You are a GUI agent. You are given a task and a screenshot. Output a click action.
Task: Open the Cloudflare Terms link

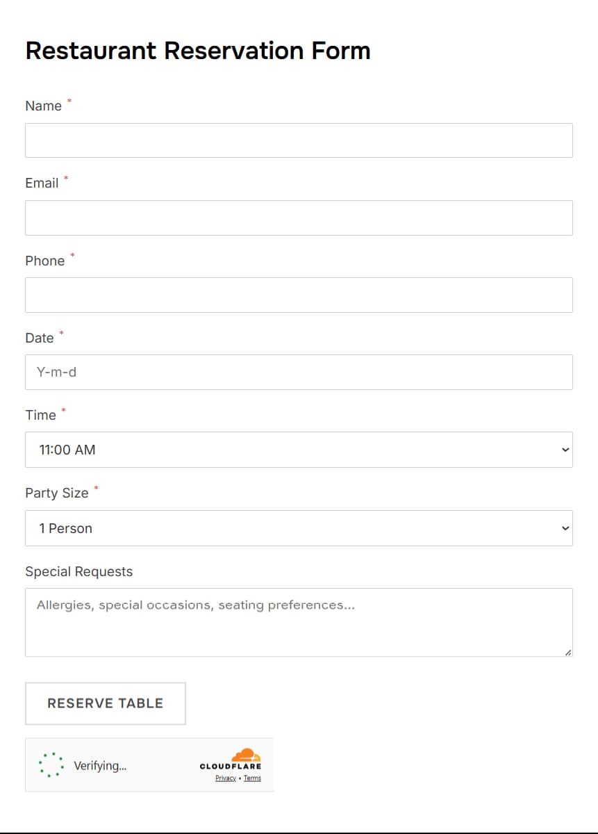[252, 778]
